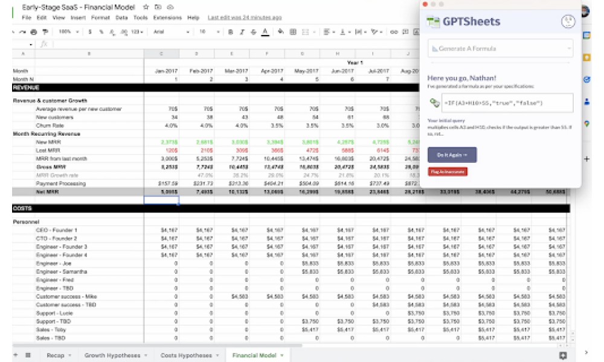604x362 pixels.
Task: Add a new sheet with plus icon
Action: click(16, 355)
